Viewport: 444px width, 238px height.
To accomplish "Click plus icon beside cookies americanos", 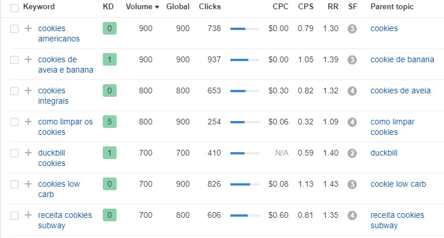I will [x=28, y=28].
